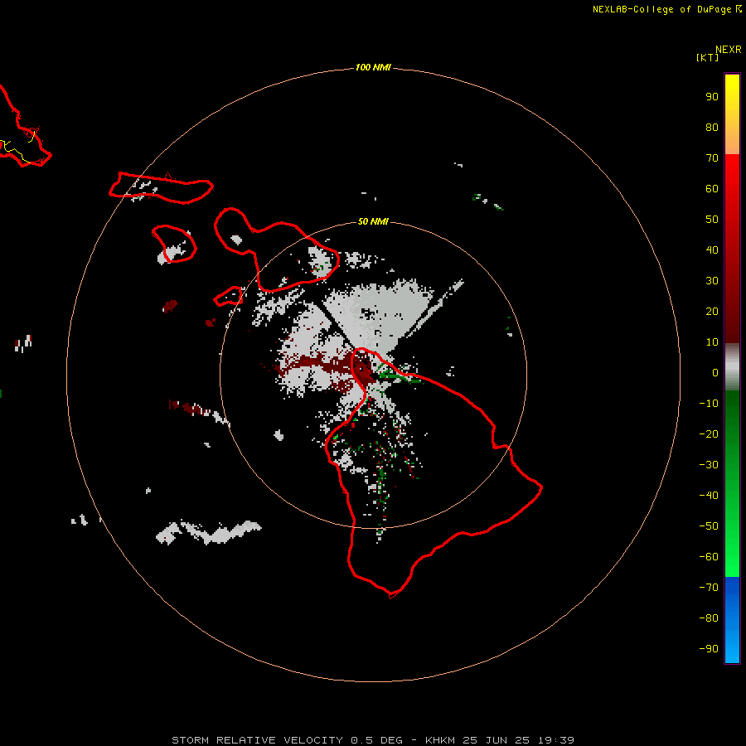
Task: Click inside the Lanai island outline
Action: click(x=173, y=243)
